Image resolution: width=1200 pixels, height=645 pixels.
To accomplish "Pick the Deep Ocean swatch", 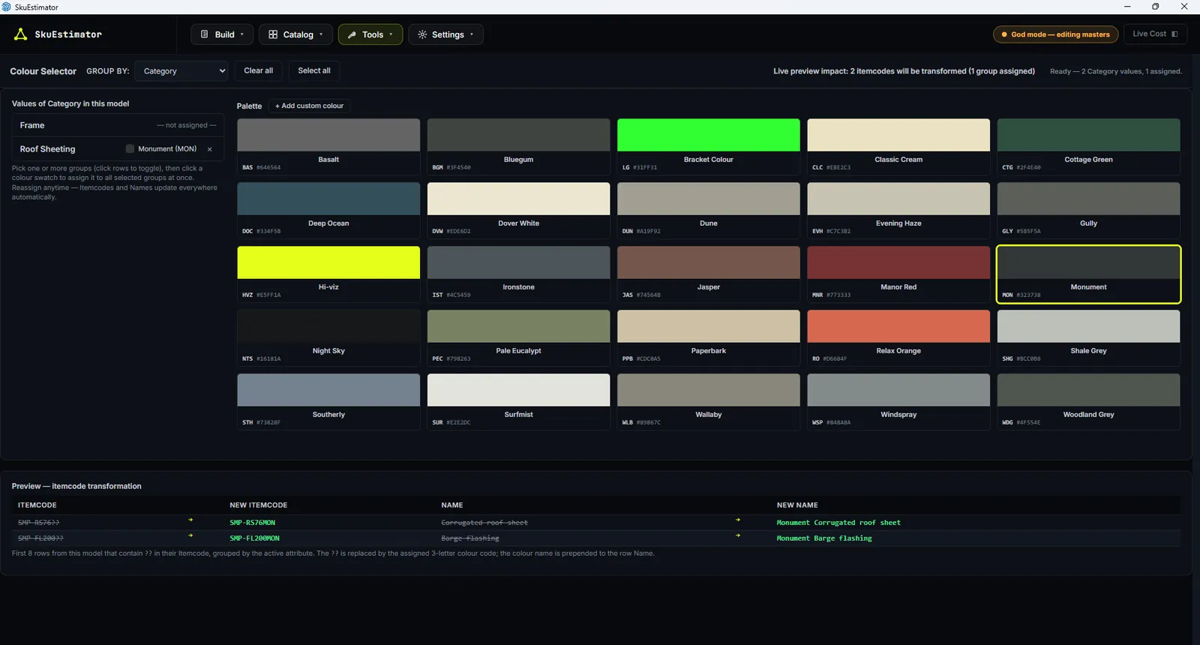I will click(x=328, y=210).
